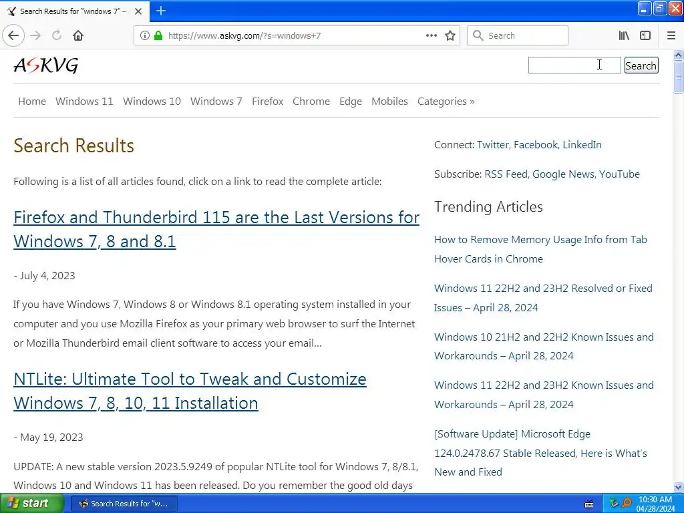Open the Windows 10 navigation item
The width and height of the screenshot is (684, 513).
point(152,102)
